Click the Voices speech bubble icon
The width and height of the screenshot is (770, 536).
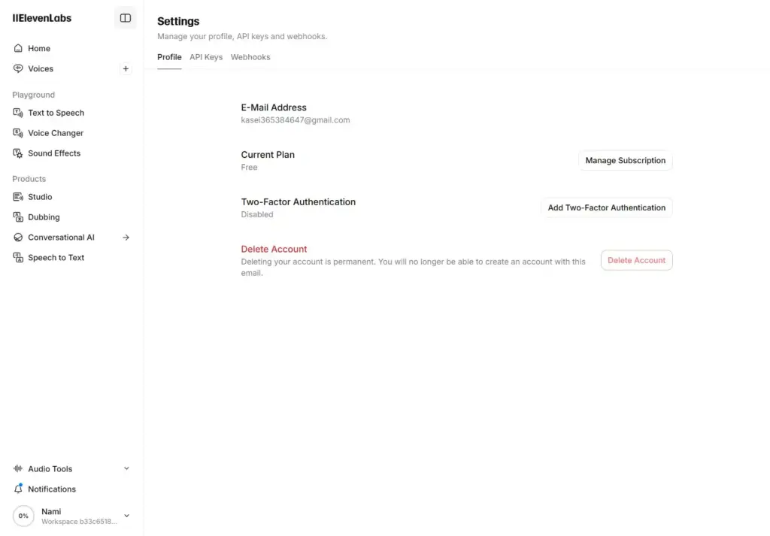[x=18, y=68]
